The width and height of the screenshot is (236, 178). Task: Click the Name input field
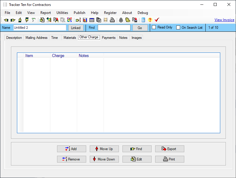click(x=40, y=28)
